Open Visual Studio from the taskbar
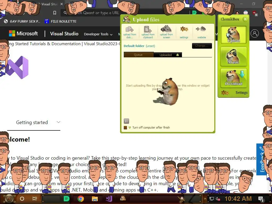The image size is (272, 204). pyautogui.click(x=109, y=199)
